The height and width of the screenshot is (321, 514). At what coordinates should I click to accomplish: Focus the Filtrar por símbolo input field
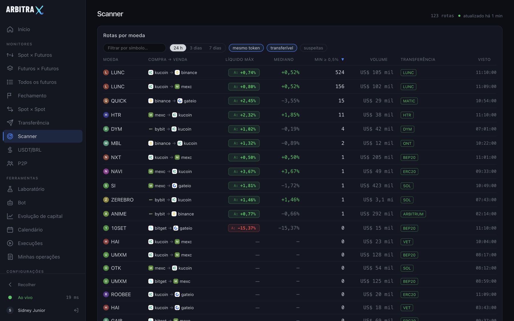click(134, 48)
